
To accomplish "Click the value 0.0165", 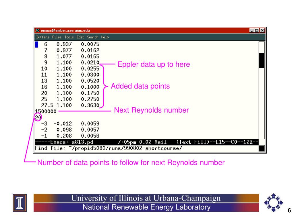I will click(x=90, y=56).
